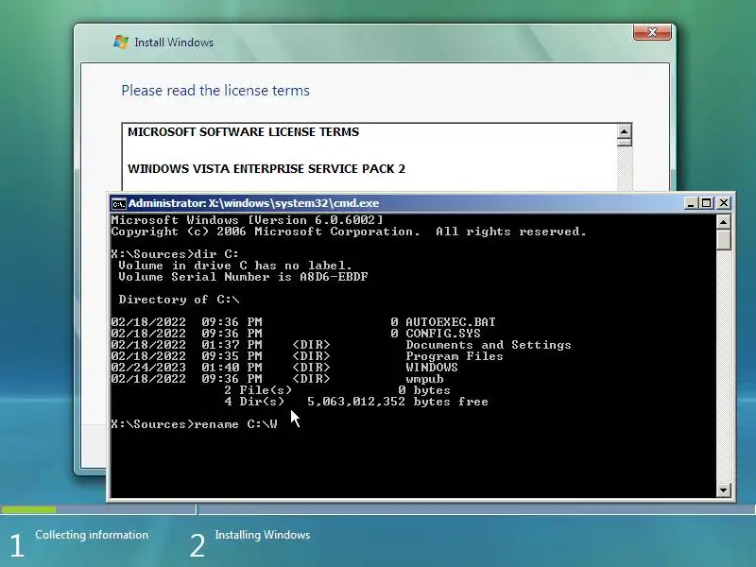Click the 'Install Windows' title text
The height and width of the screenshot is (567, 756).
(x=174, y=43)
